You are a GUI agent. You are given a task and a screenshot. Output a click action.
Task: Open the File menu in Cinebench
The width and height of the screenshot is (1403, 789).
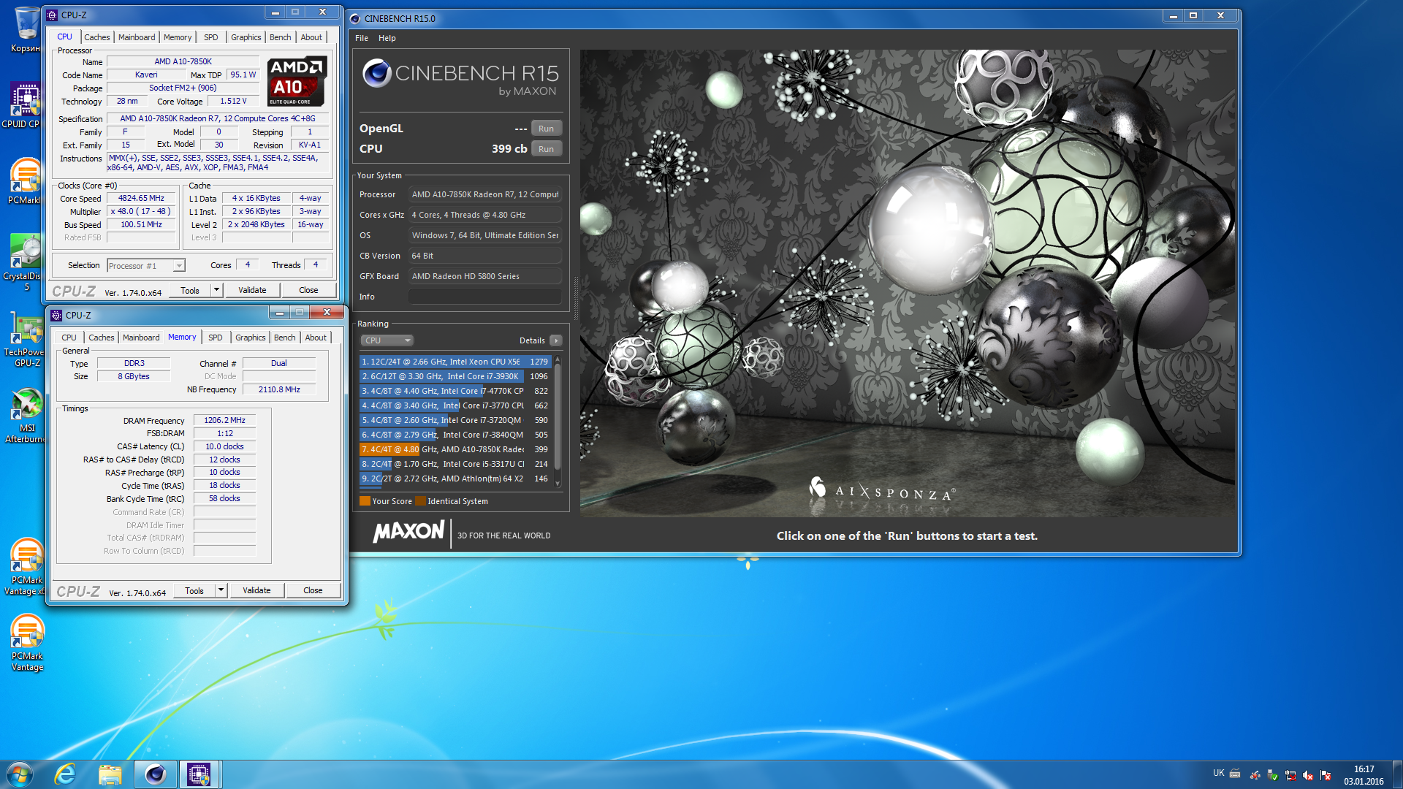tap(362, 38)
